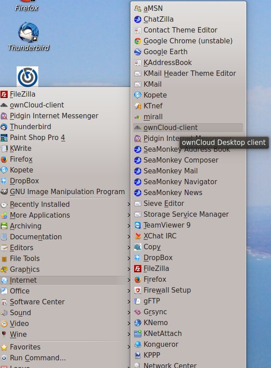
Task: Select Run Command...
Action: click(x=65, y=358)
